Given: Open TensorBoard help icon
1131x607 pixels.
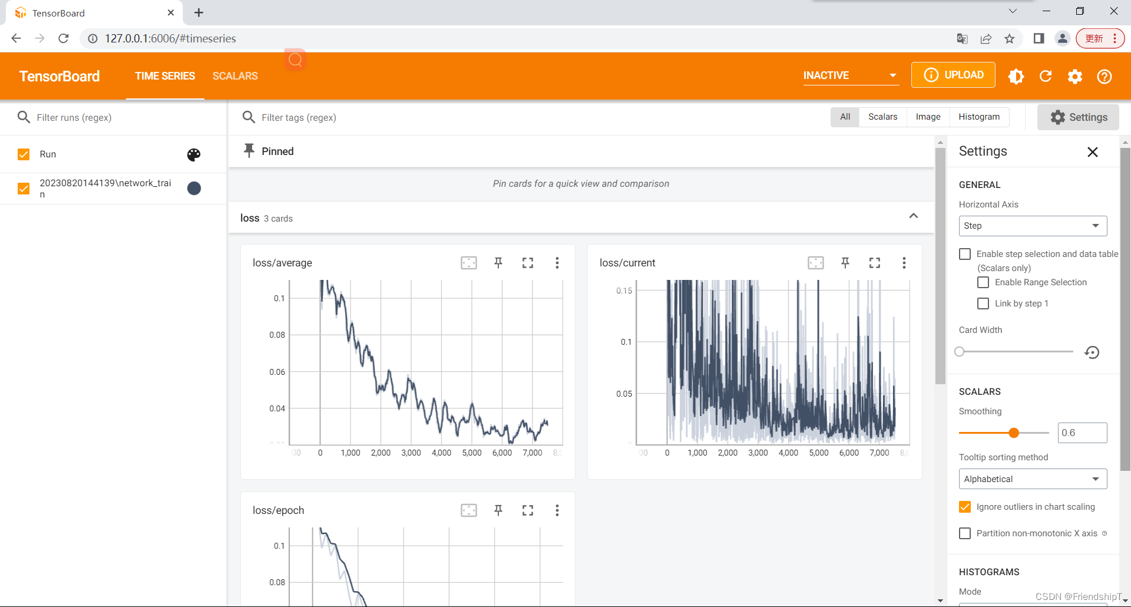Looking at the screenshot, I should coord(1104,76).
